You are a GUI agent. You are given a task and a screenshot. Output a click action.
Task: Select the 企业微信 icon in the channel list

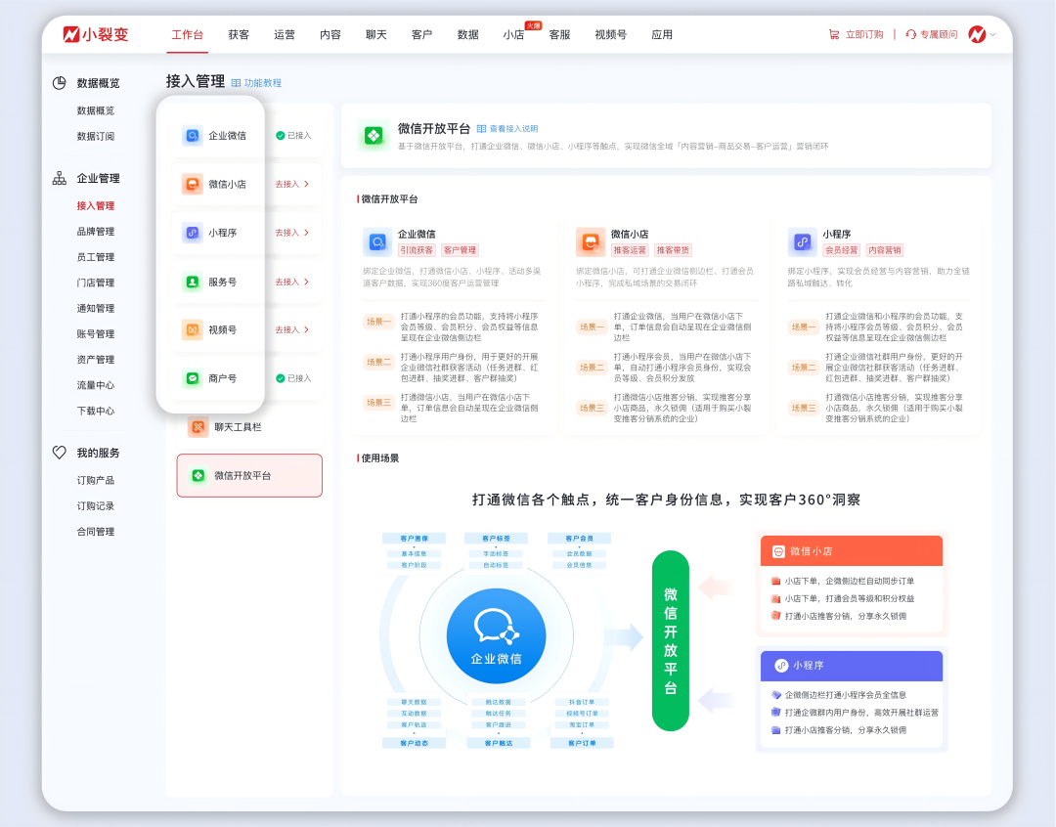pyautogui.click(x=192, y=136)
